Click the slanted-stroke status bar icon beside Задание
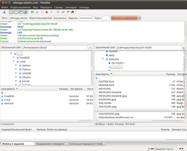This screenshot has height=151, width=187. 149,149
